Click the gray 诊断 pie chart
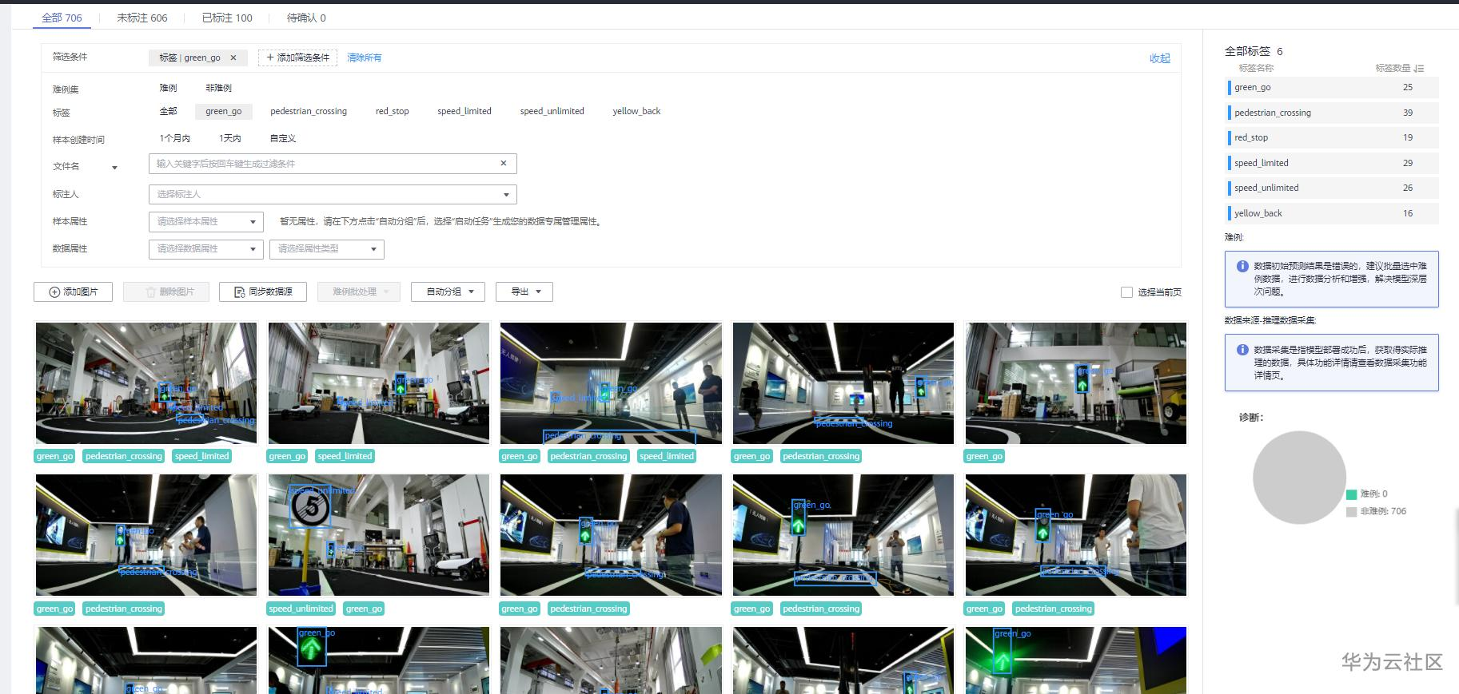1459x694 pixels. click(x=1299, y=478)
